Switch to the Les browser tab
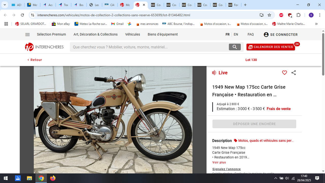This screenshot has height=183, width=325. coord(94,5)
